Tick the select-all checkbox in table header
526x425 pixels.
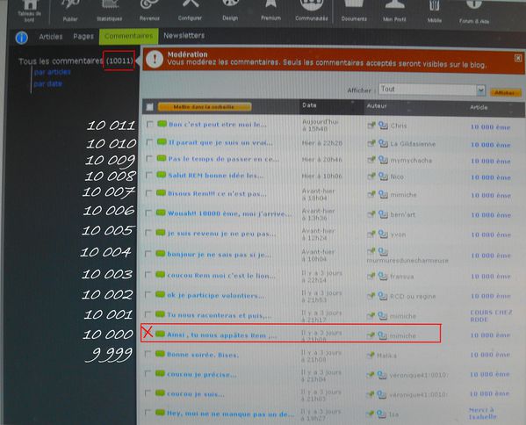click(x=149, y=106)
